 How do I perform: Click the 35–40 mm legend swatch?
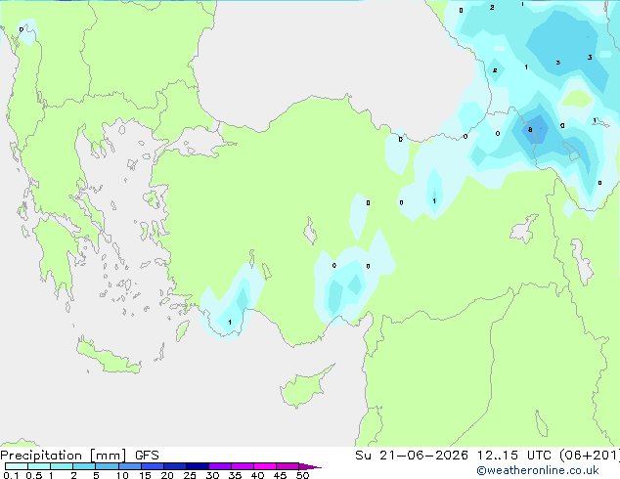click(x=243, y=466)
